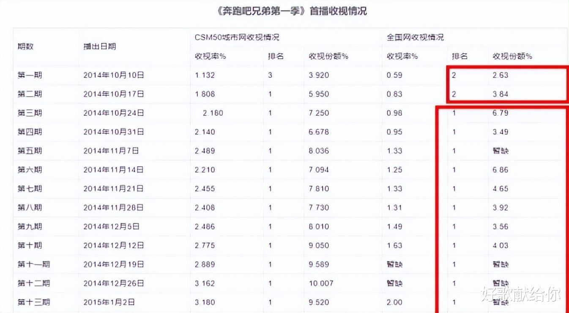569x313 pixels.
Task: Click the date 2014年11月14日
Action: coord(114,170)
